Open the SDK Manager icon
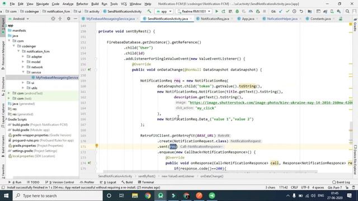Screen dimensions: 358x201 339,11
